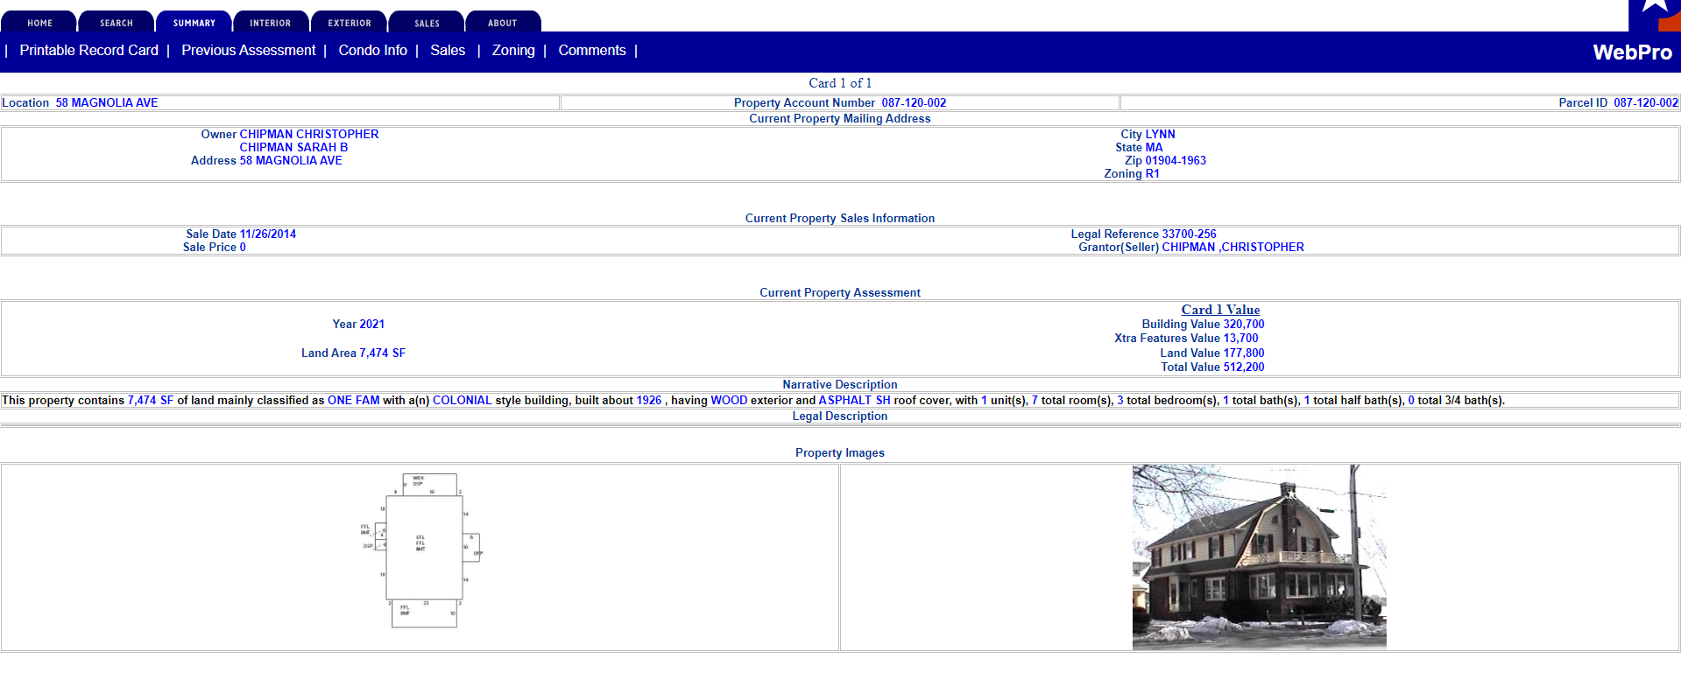
Task: Click built year 1926 in narrative
Action: 649,401
